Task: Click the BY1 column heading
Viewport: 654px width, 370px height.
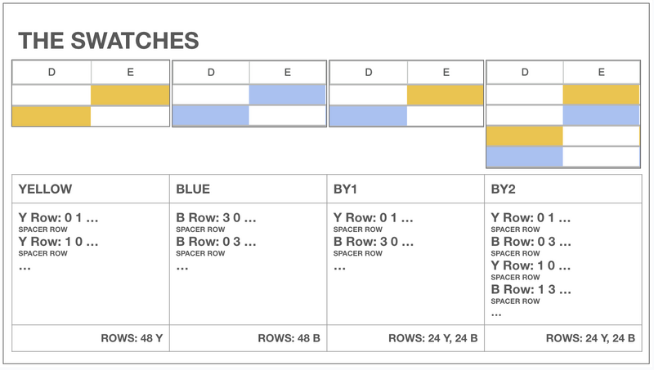Action: pos(345,189)
